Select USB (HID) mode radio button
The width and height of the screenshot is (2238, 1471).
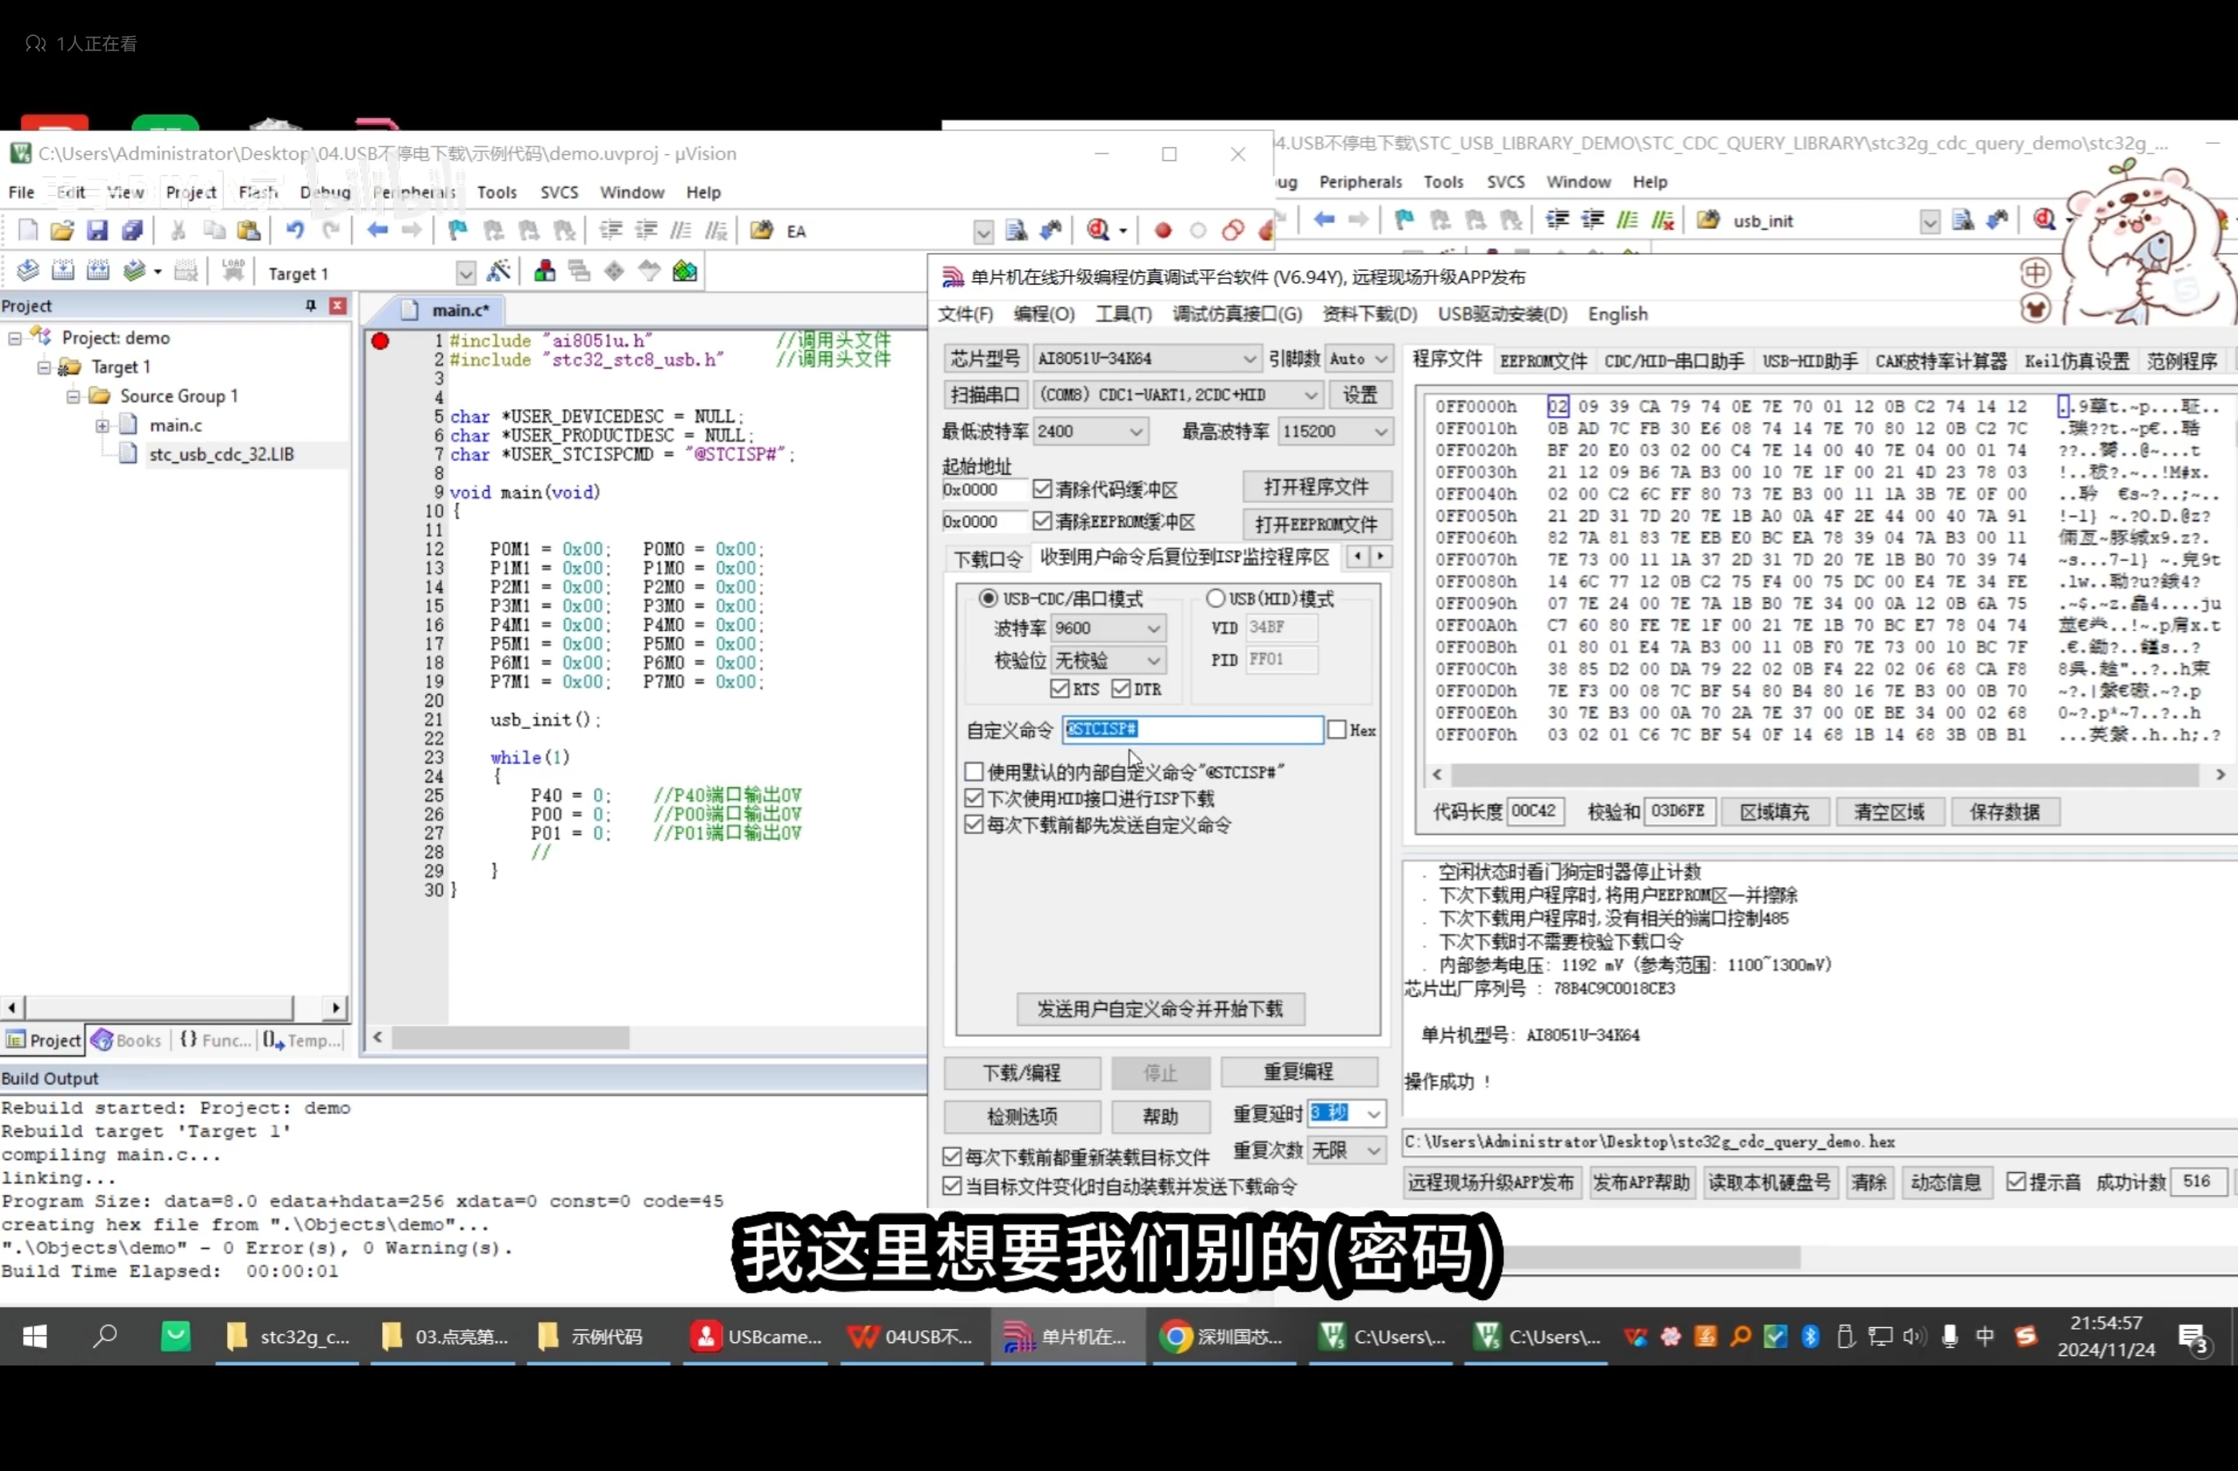1216,598
